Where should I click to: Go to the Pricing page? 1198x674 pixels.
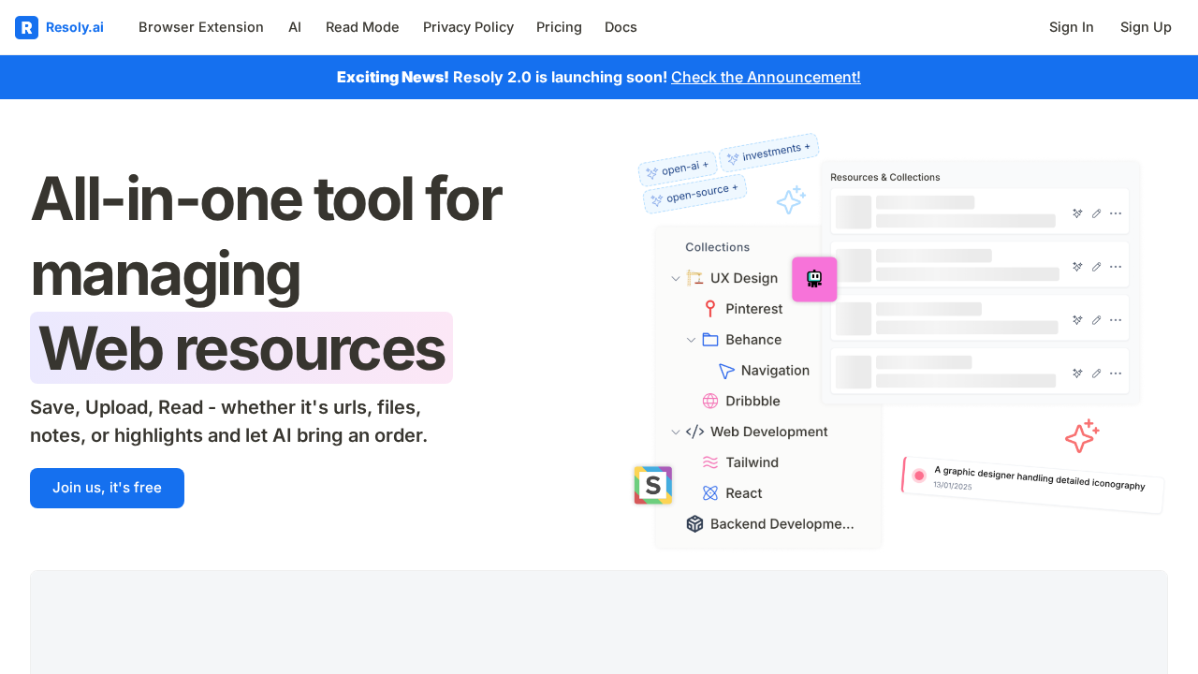559,27
